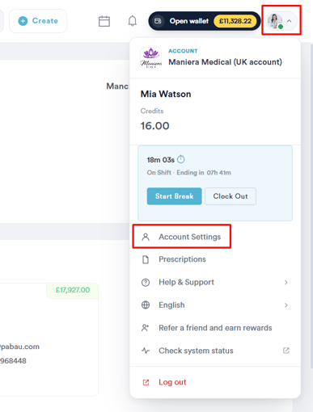Click the question mark Help icon
Viewport: 313px width, 412px height.
[x=146, y=282]
